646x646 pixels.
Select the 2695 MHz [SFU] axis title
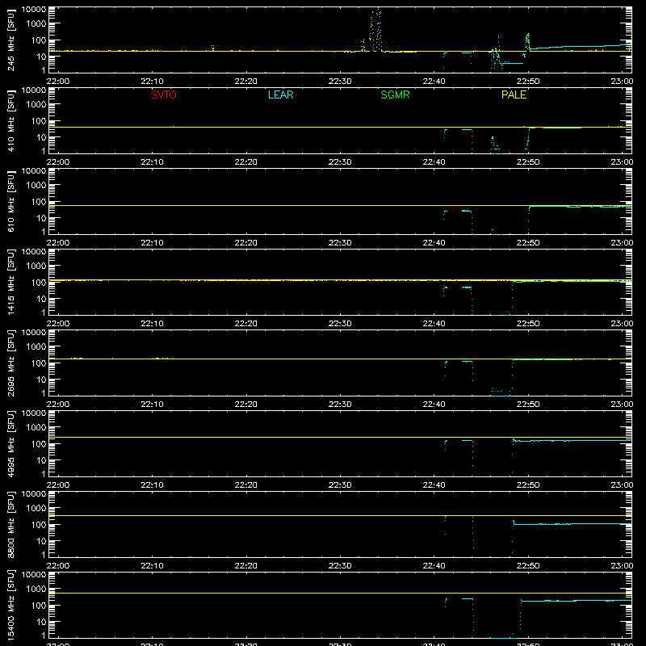pyautogui.click(x=10, y=363)
